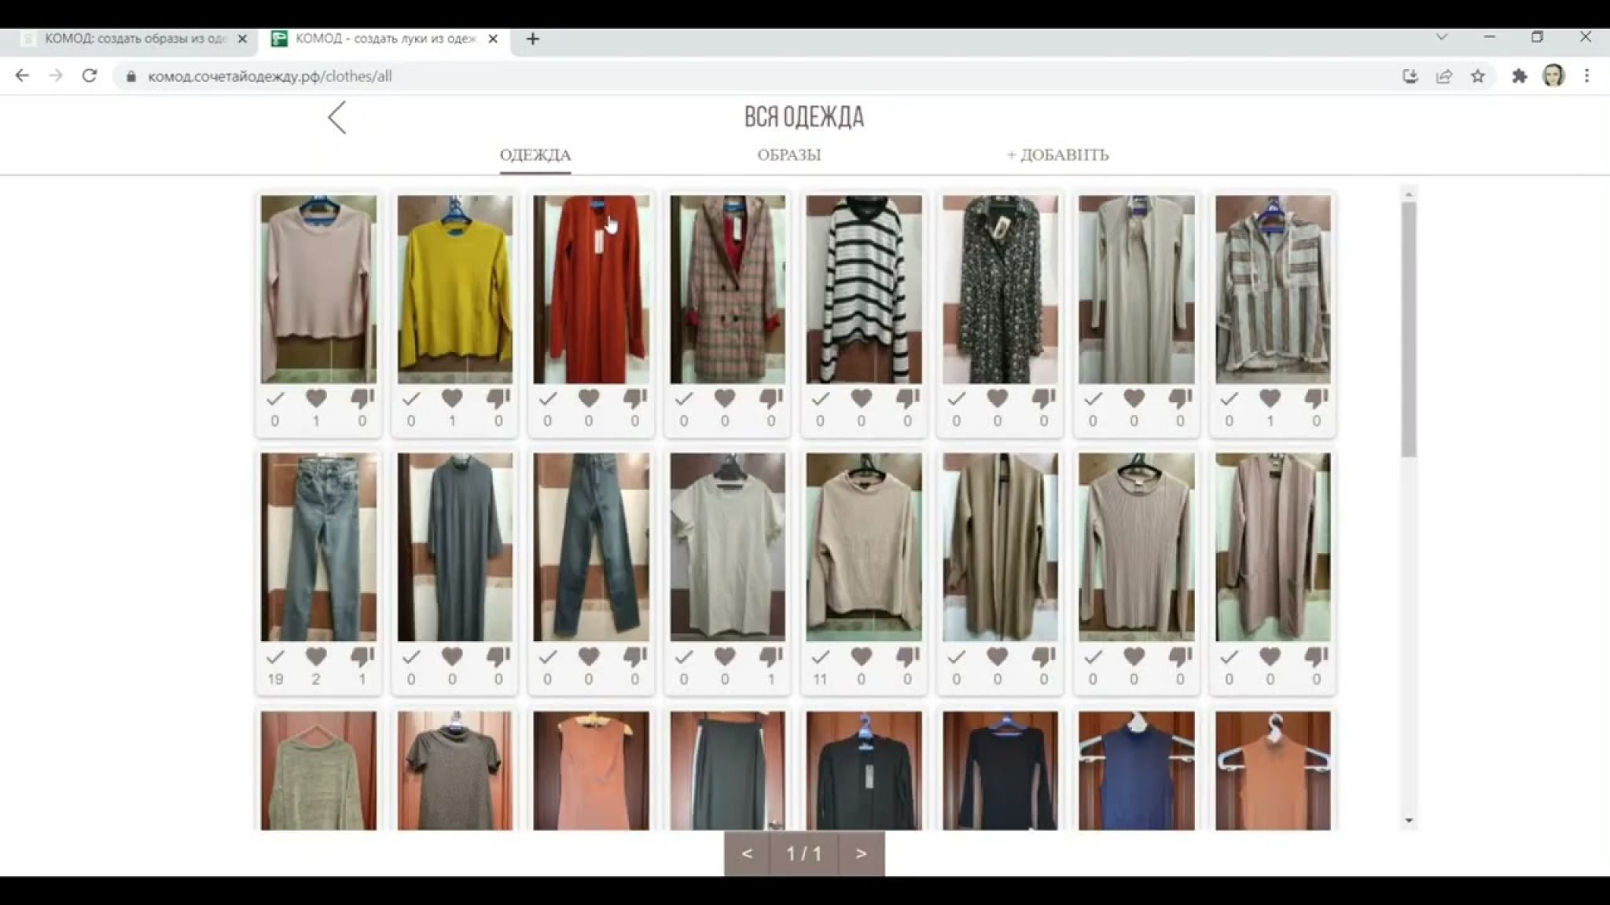Screen dimensions: 1610x905
Task: Click the checkmark under the light blue jeans
Action: [274, 656]
